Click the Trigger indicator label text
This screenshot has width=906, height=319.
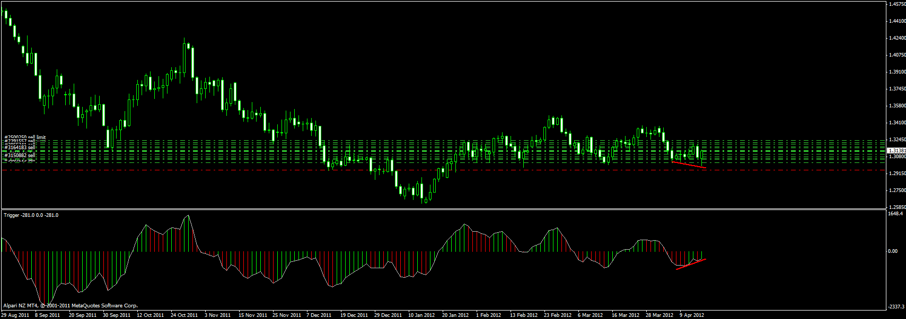(31, 215)
